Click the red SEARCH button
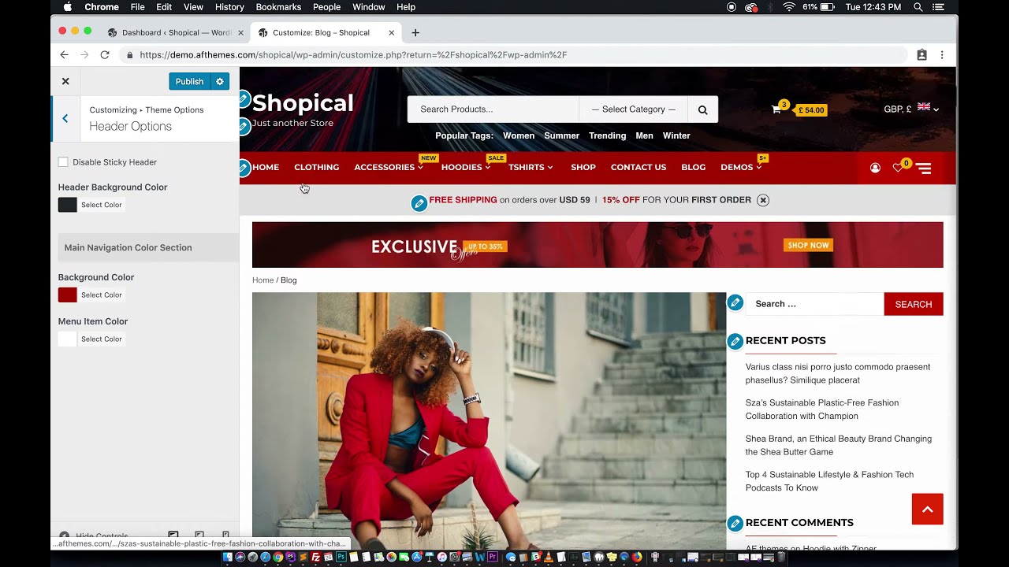 [914, 304]
